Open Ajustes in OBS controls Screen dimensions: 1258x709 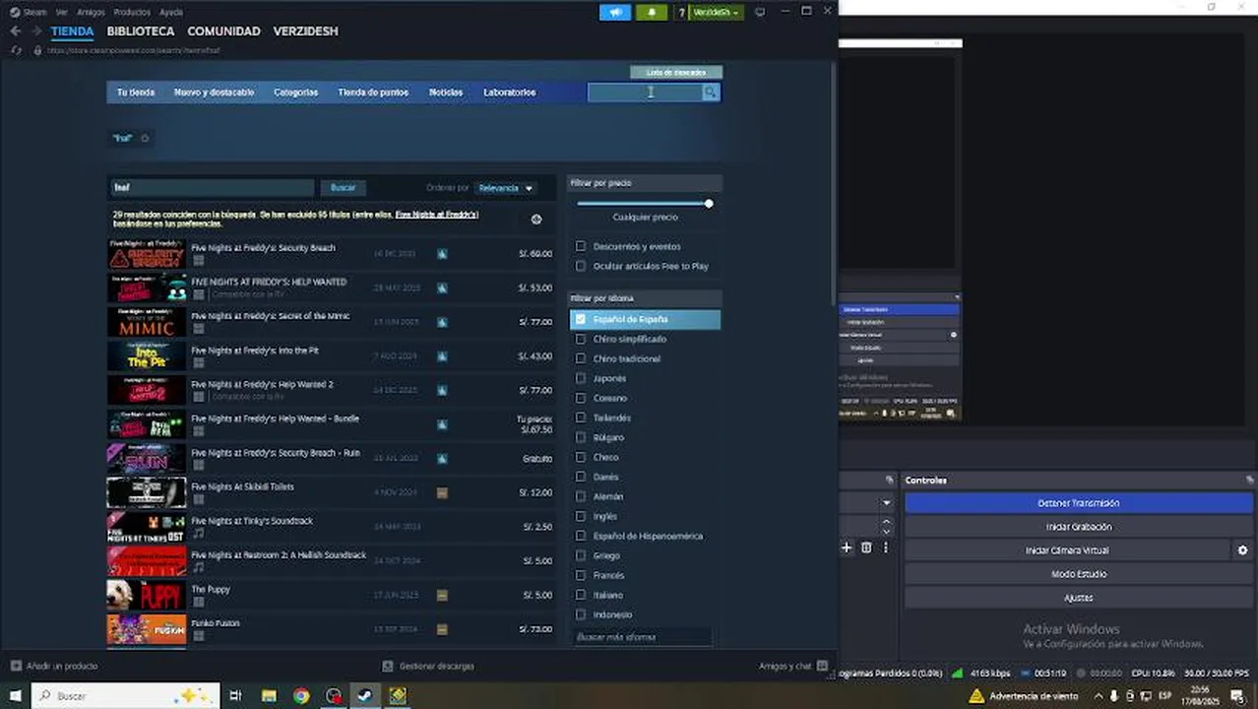(1078, 598)
